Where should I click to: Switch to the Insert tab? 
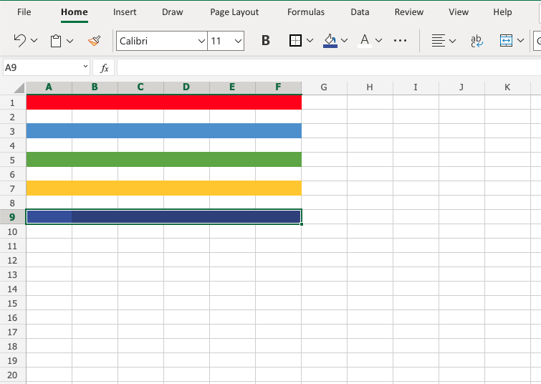125,12
